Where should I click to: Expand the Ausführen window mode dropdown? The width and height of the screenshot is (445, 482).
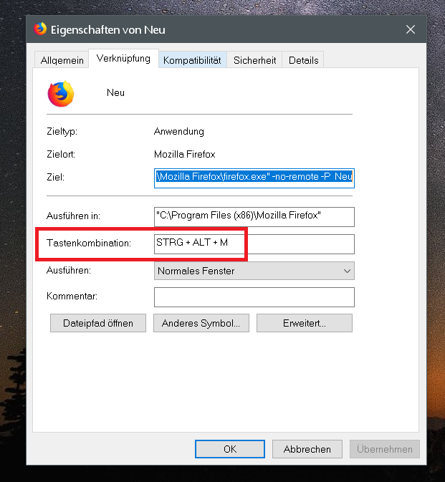254,271
